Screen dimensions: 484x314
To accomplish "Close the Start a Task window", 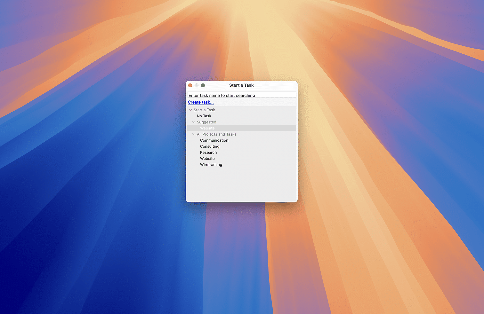I will coord(190,85).
